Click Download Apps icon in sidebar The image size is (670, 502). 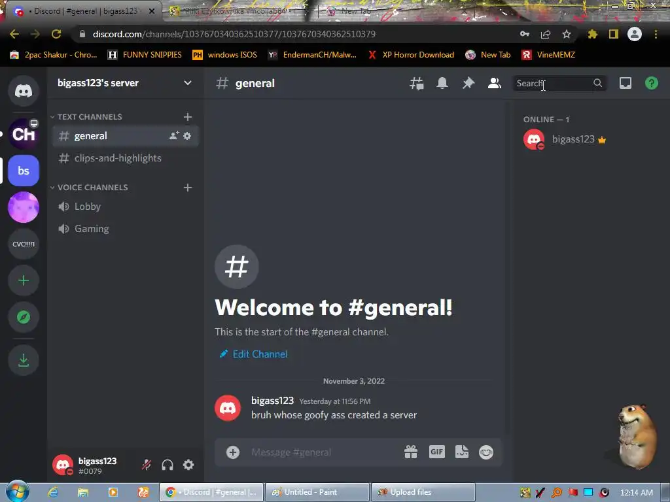click(24, 360)
